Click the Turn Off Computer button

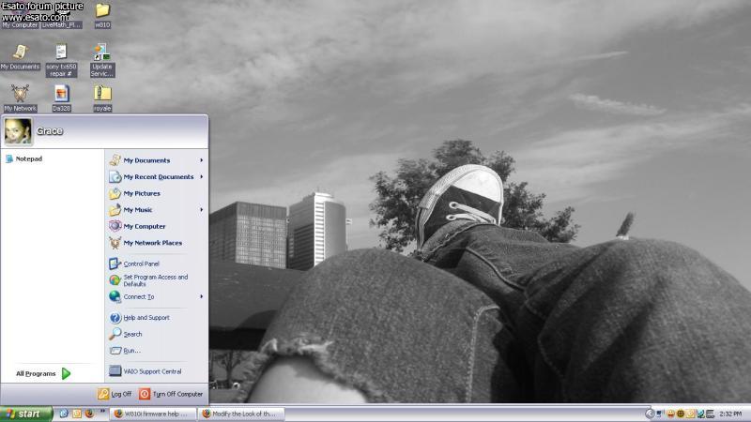(x=171, y=394)
